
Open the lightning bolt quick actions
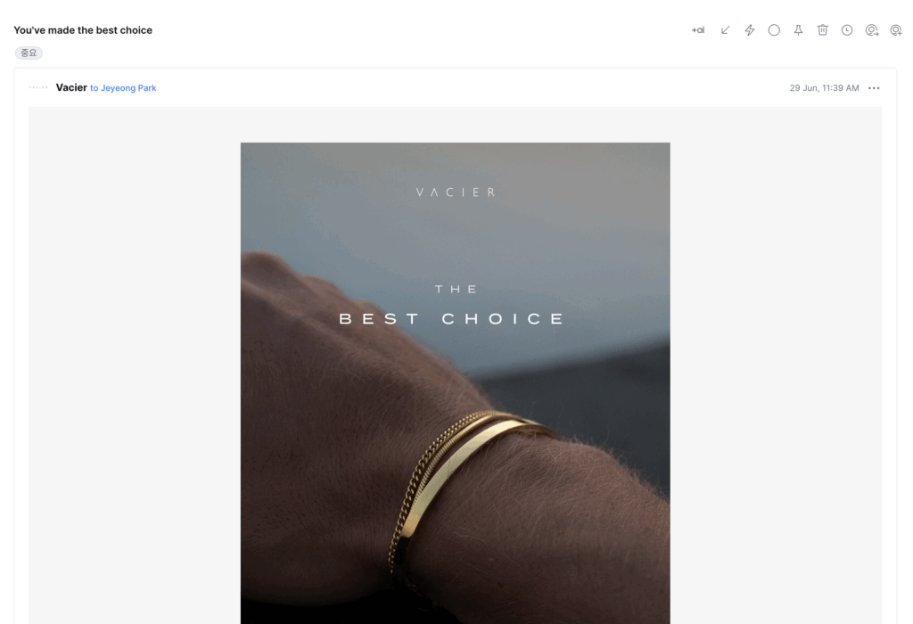coord(749,30)
